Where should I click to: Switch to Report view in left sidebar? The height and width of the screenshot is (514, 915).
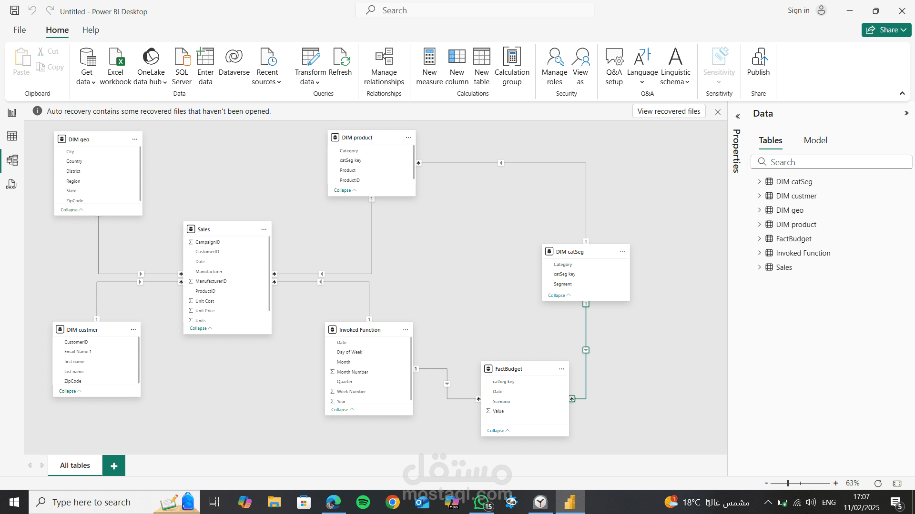pyautogui.click(x=12, y=113)
